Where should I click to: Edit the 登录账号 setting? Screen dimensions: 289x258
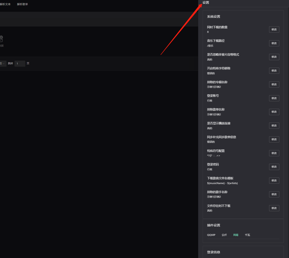pyautogui.click(x=274, y=98)
